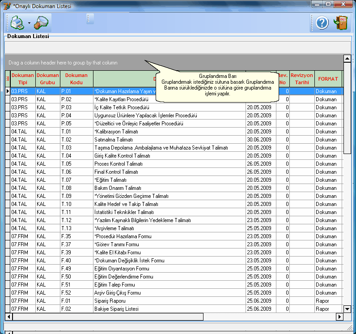Image resolution: width=356 pixels, height=334 pixels.
Task: Click the column chooser icon in grid corner
Action: [x=8, y=79]
